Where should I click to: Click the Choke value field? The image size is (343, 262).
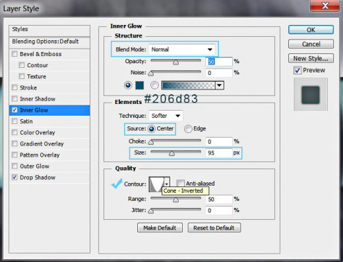219,142
